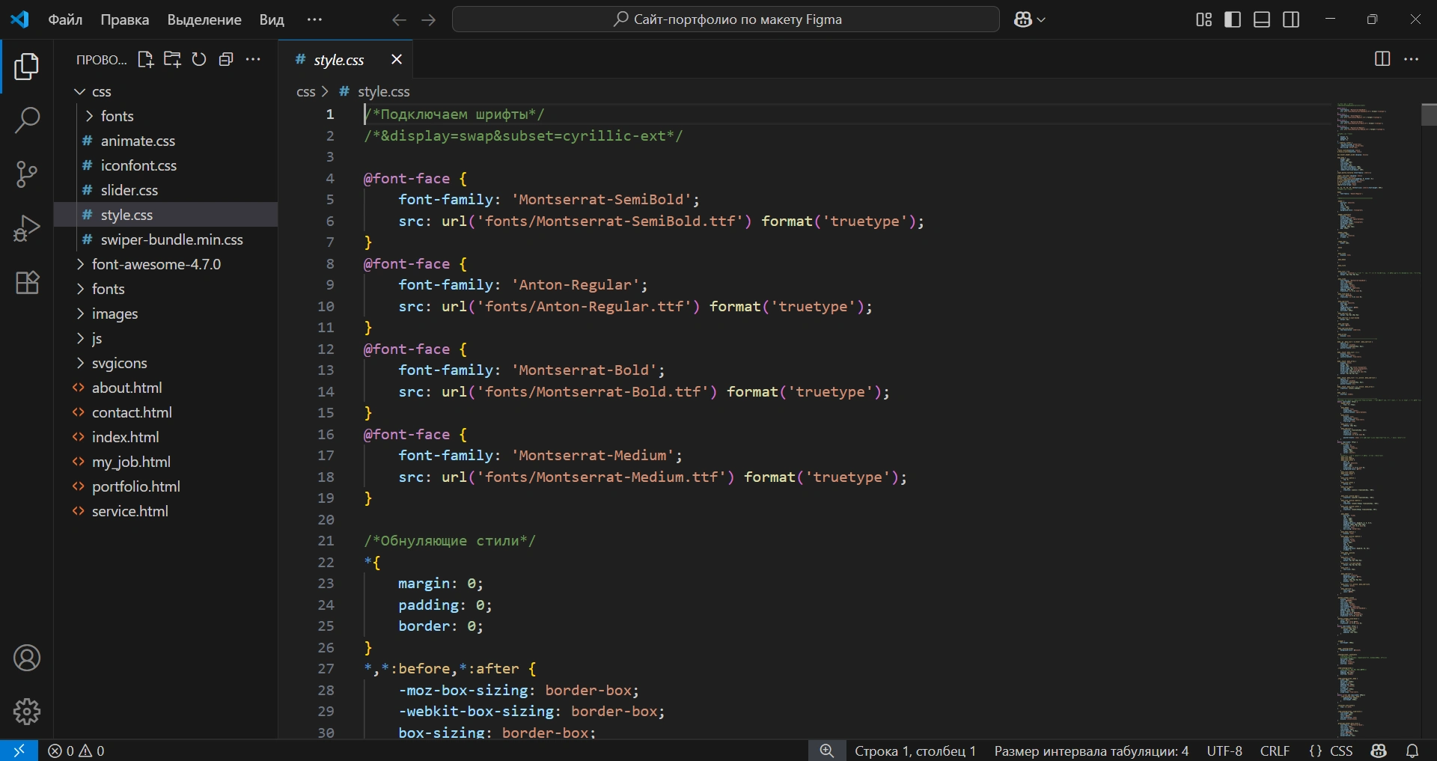Expand the images folder
Viewport: 1437px width, 761px height.
115,314
